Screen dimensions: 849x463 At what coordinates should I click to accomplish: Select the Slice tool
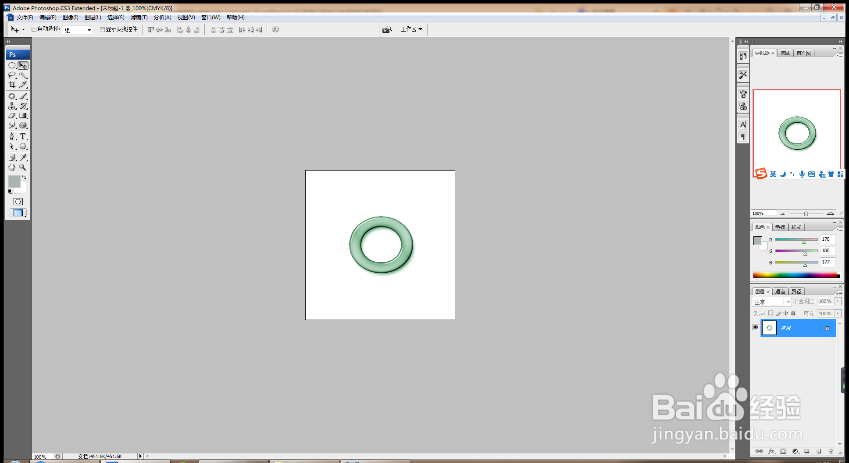point(23,85)
